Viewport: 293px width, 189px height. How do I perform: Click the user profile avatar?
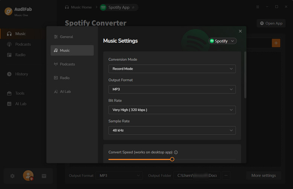click(x=28, y=175)
